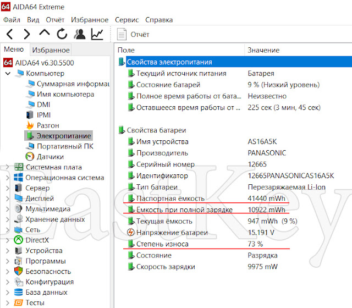
Task: Open the user profile icon in toolbar
Action: 79,34
